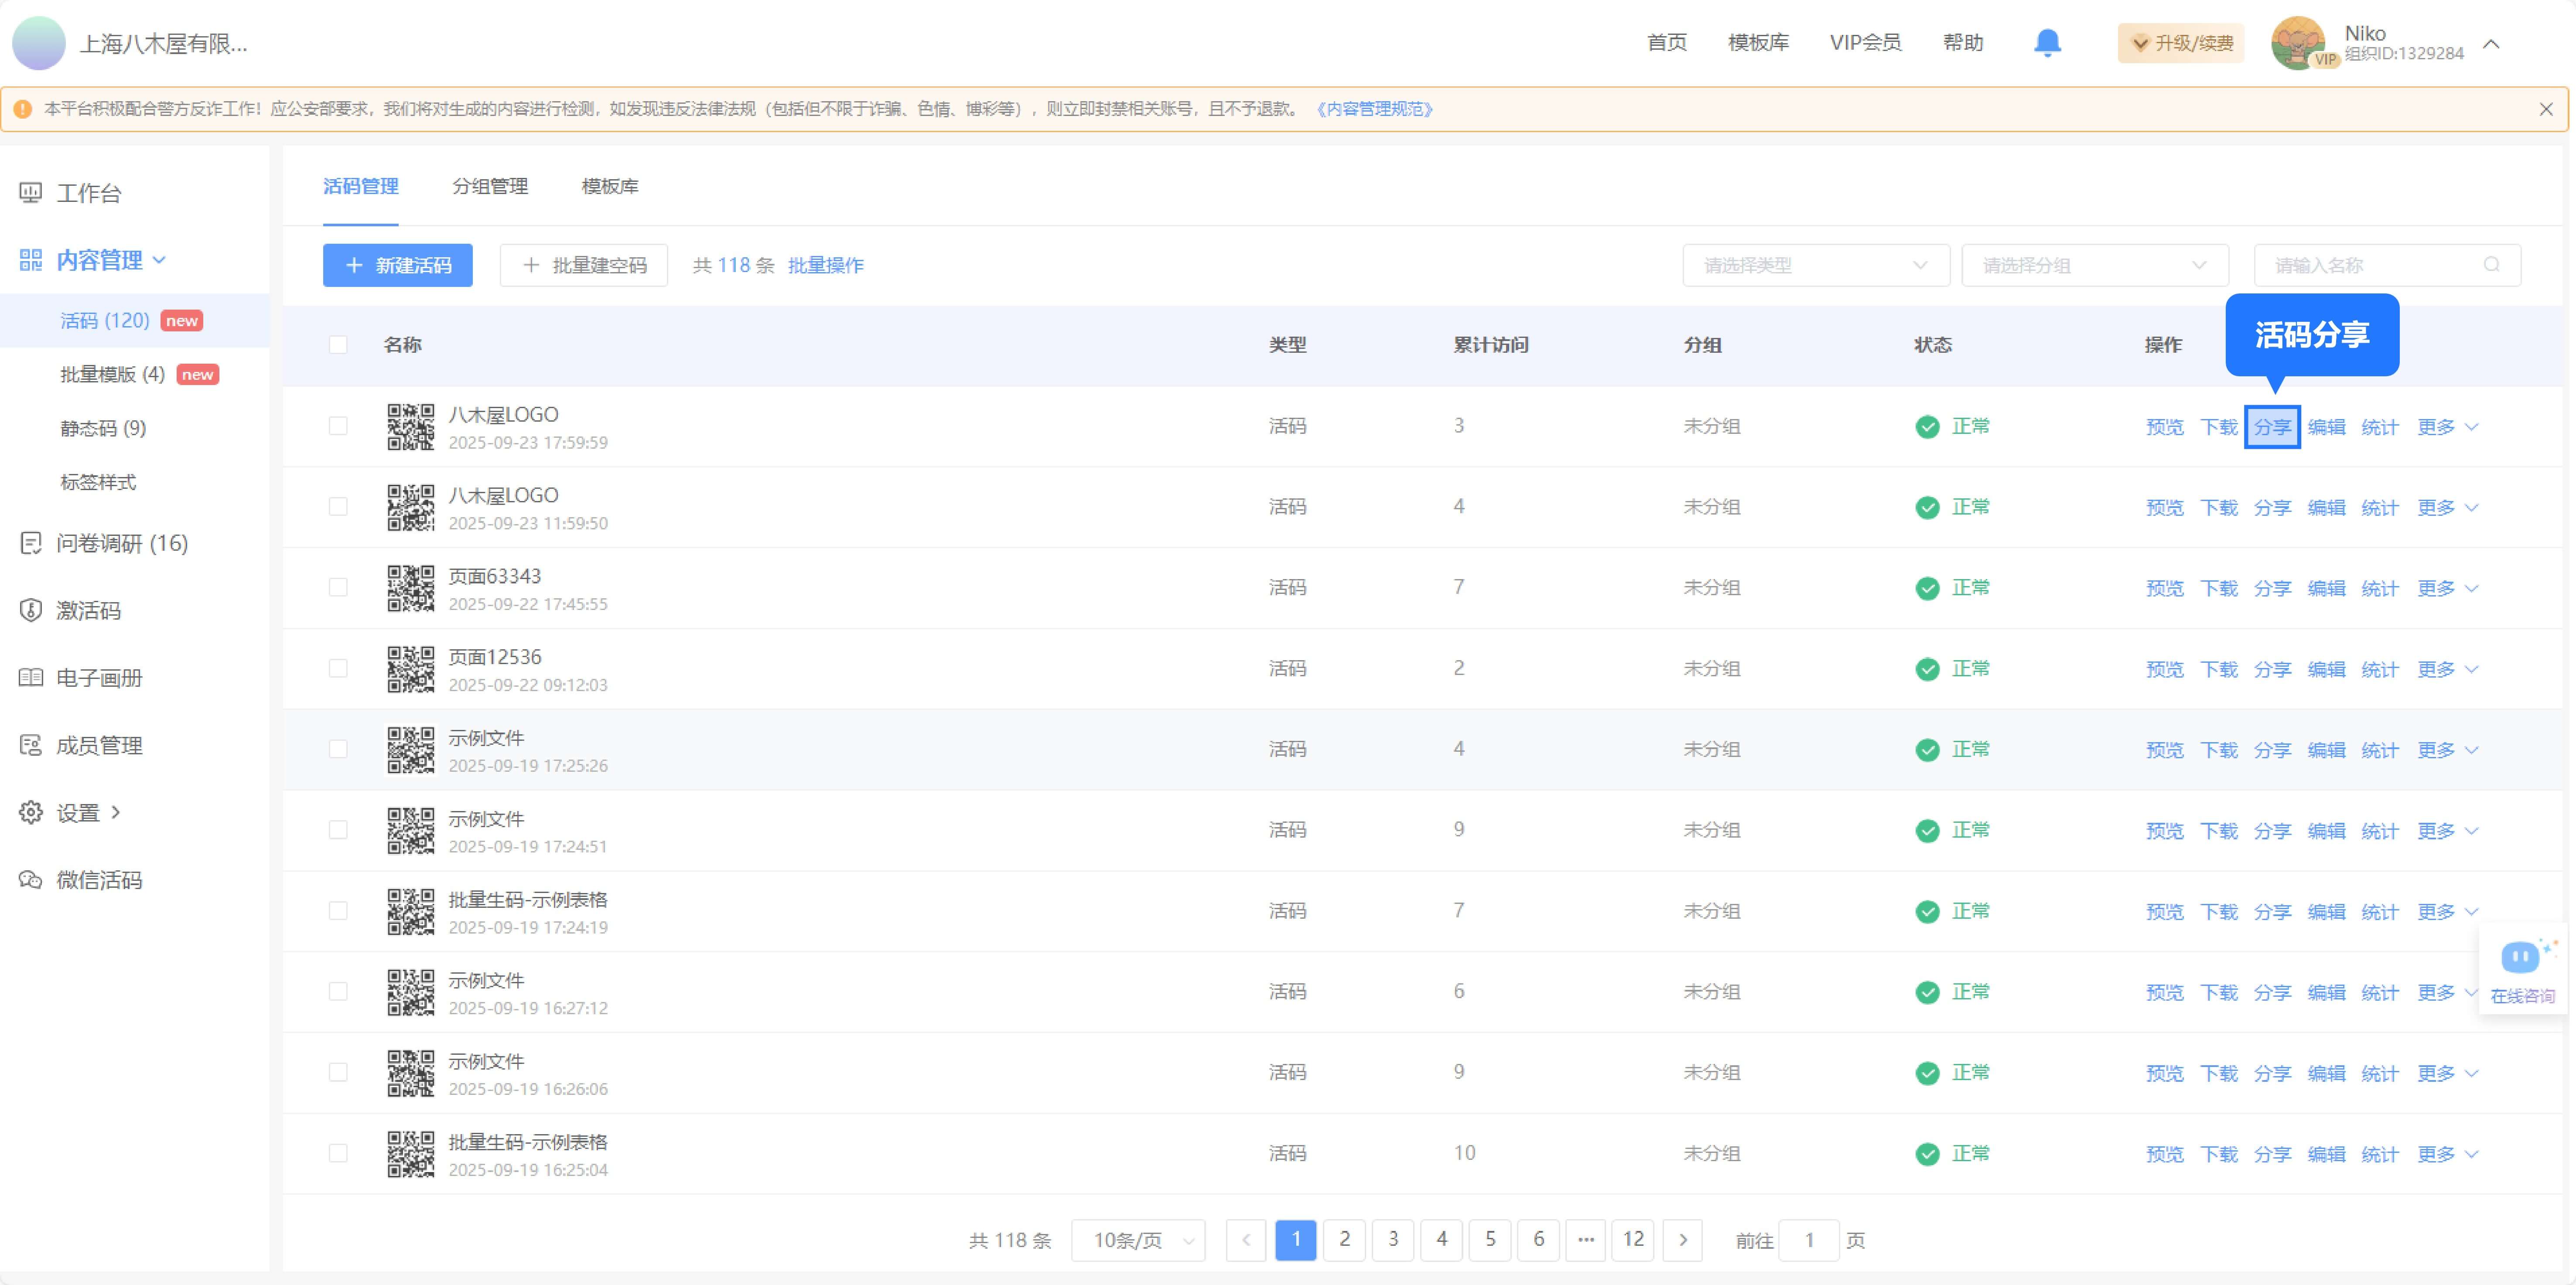Click the 新建活码 button

(397, 265)
